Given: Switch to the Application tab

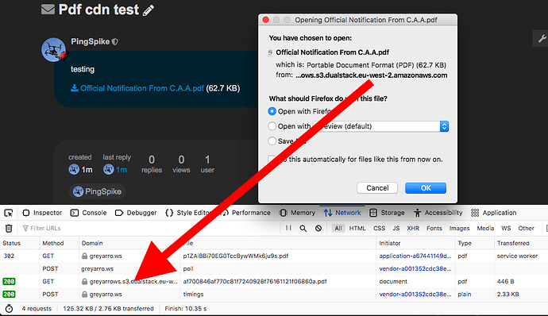Looking at the screenshot, I should [x=493, y=213].
